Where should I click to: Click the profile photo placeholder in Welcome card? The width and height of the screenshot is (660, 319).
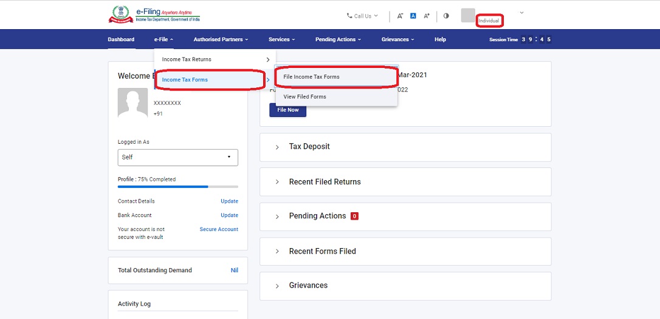(x=132, y=102)
